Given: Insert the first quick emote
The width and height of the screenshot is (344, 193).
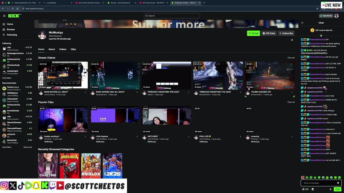Looking at the screenshot, I should [x=303, y=177].
